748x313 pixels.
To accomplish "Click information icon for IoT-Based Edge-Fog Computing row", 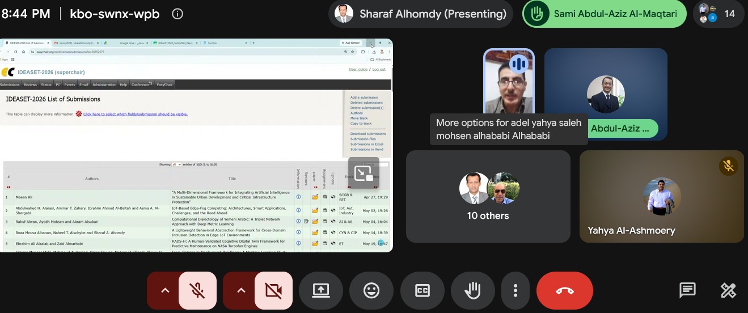I will (x=298, y=210).
